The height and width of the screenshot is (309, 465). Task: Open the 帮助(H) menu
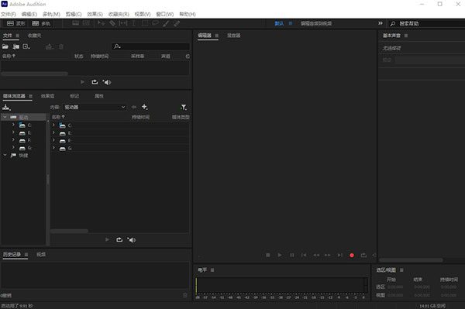point(188,14)
